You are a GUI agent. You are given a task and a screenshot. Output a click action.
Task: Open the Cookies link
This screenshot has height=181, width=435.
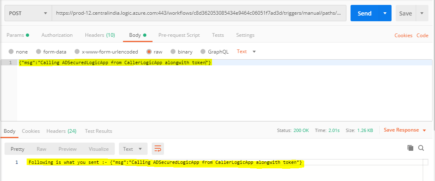click(403, 36)
